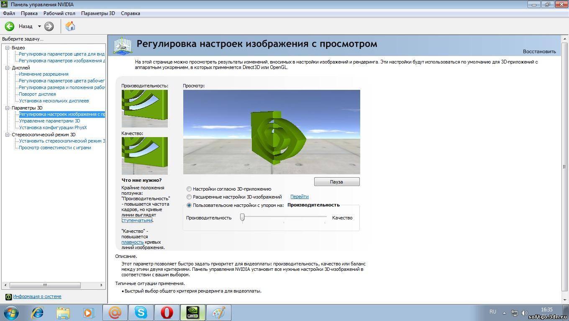Open 'Установка нескольких дисплеев' task

[x=54, y=101]
